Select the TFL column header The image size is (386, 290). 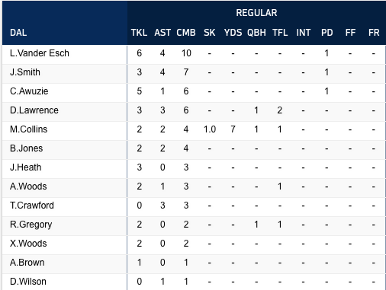coord(280,33)
